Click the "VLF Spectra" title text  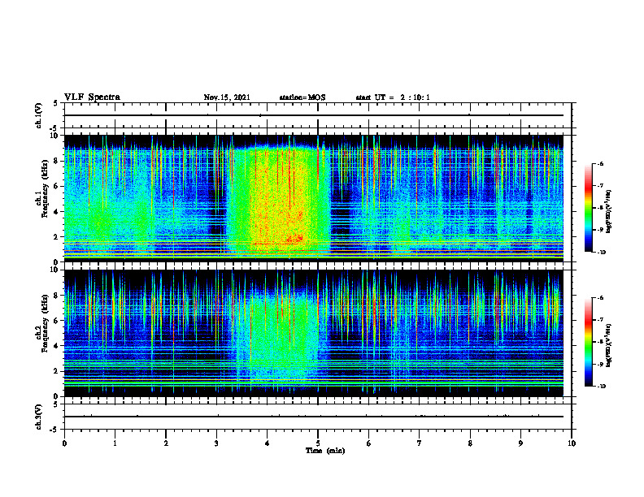click(x=92, y=97)
